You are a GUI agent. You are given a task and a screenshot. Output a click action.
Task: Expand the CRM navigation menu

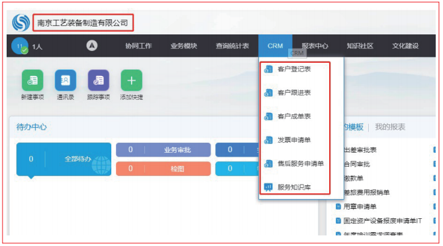(x=275, y=46)
